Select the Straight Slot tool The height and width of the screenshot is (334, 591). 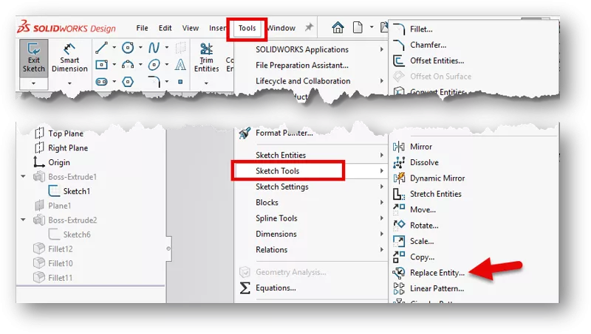click(x=101, y=82)
